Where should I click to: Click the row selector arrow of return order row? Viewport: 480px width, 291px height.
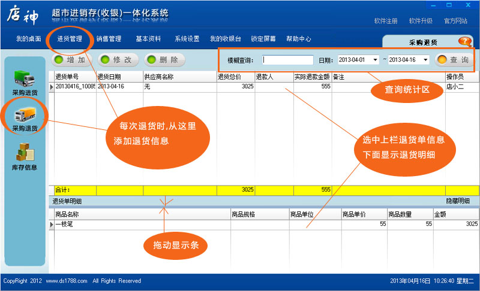coord(52,87)
